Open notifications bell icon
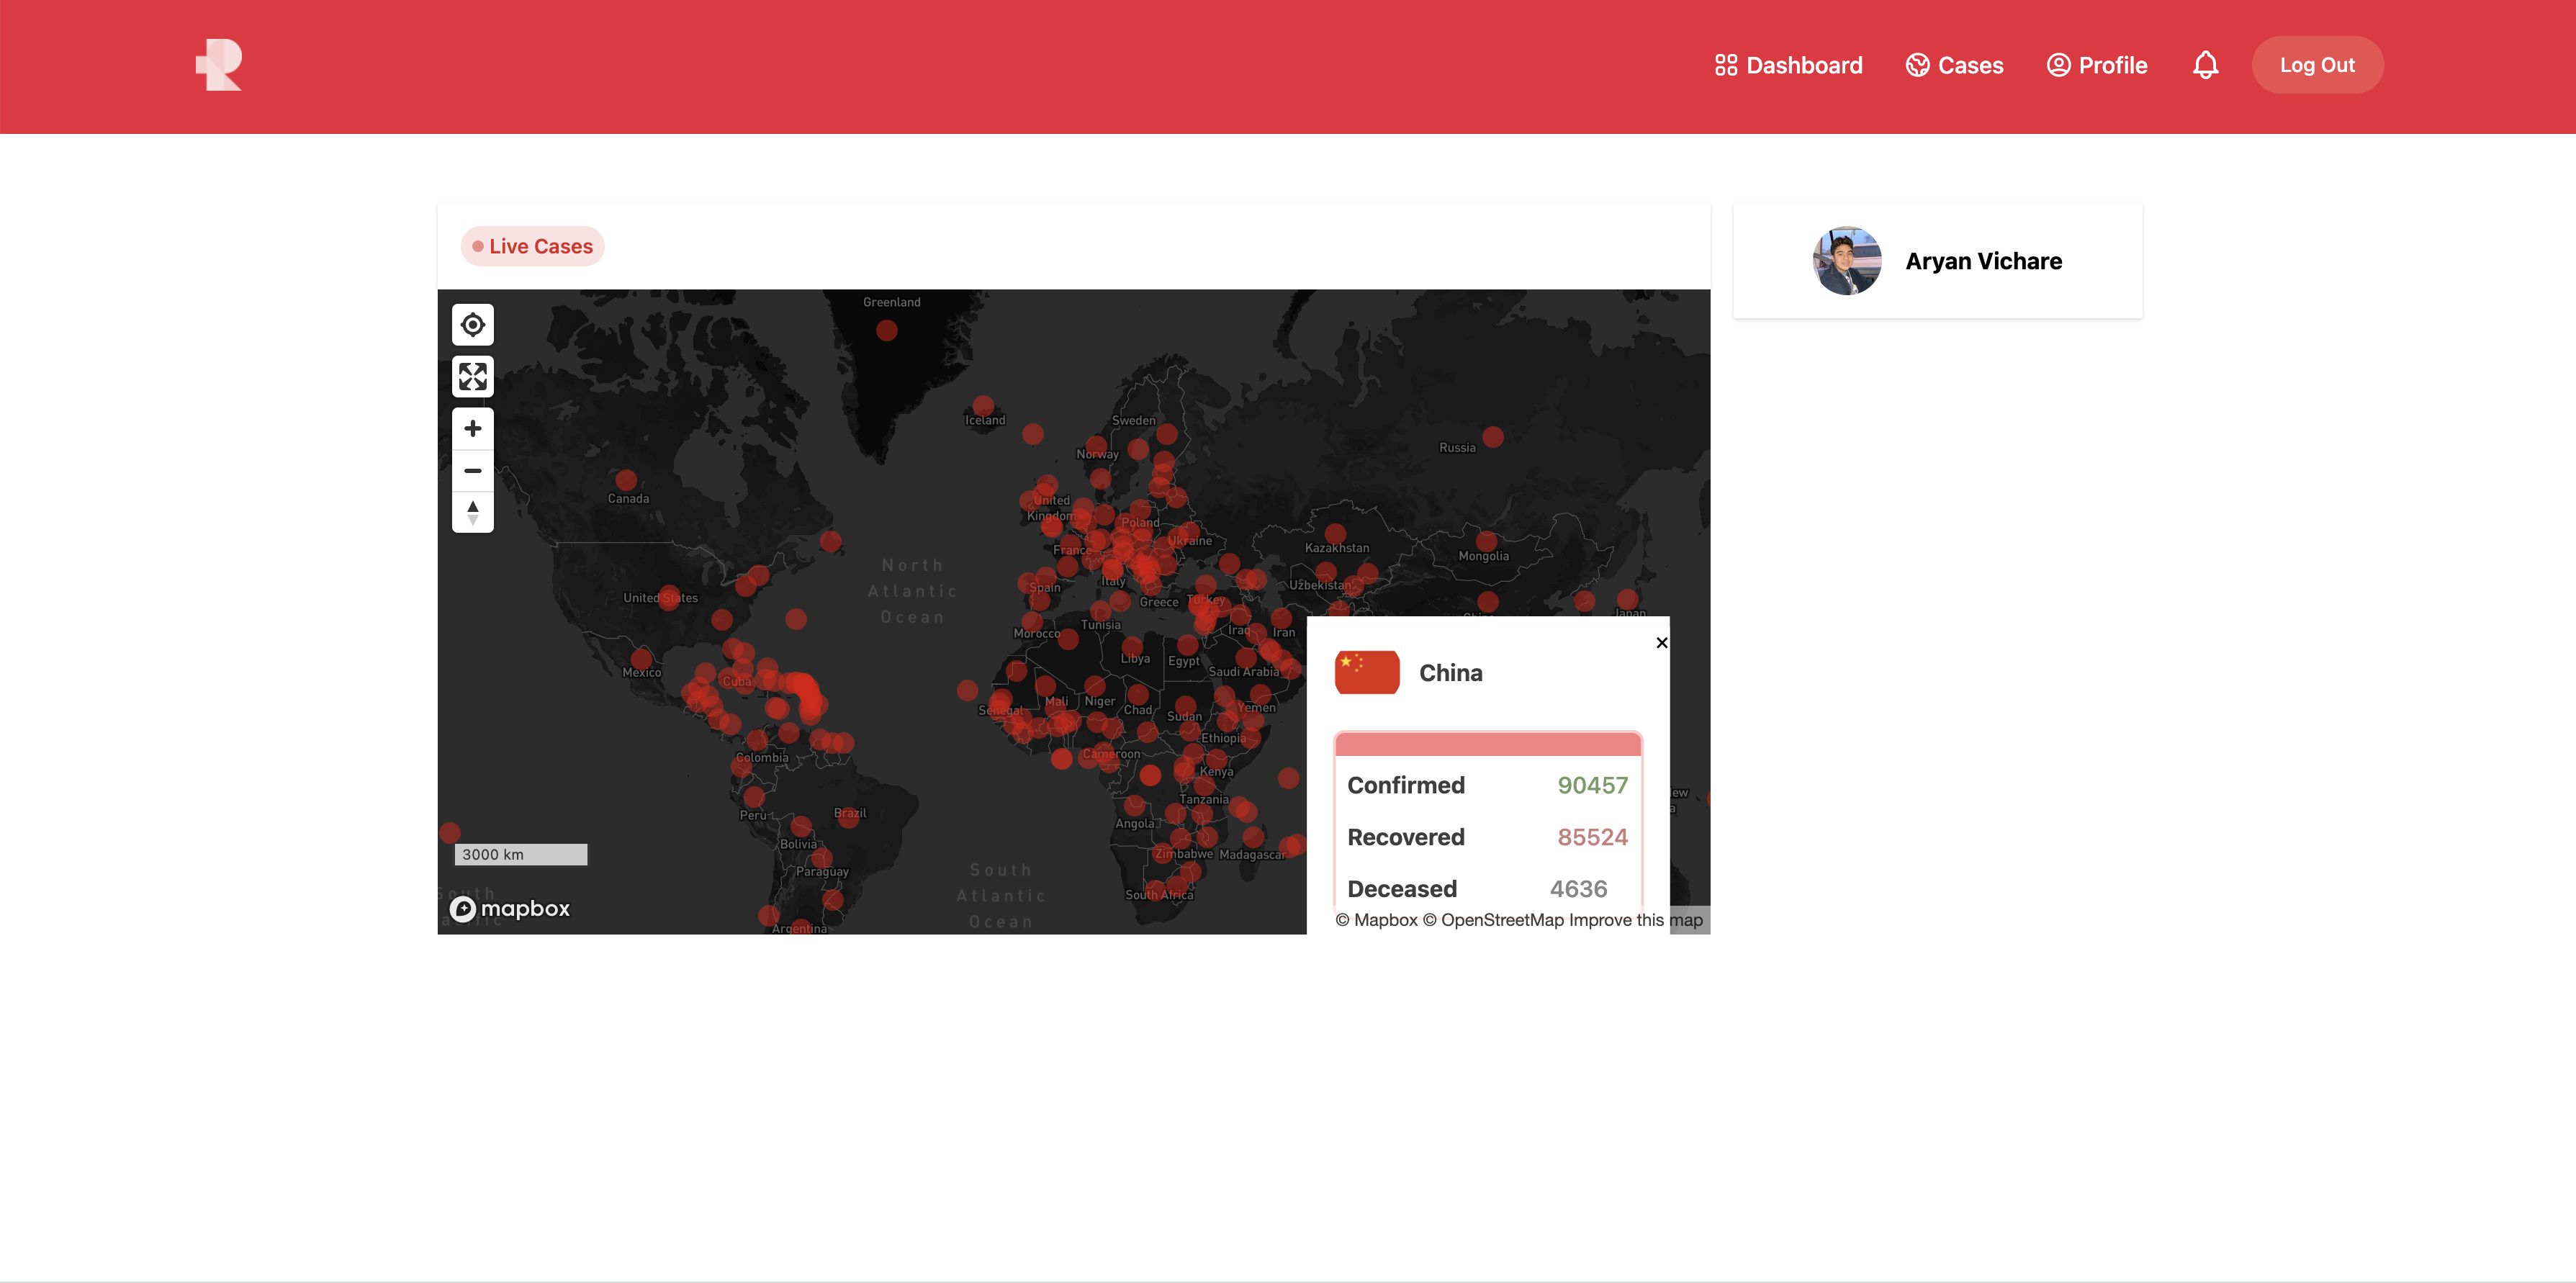Screen dimensions: 2576x1283 pos(2205,65)
